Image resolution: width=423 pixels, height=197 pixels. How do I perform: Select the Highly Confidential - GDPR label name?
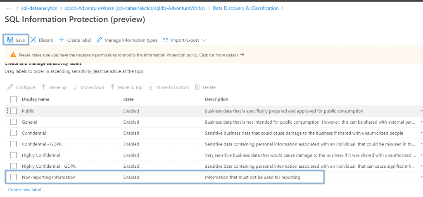click(49, 166)
